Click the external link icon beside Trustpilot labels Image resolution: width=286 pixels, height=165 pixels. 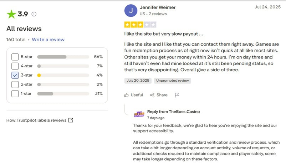pos(71,120)
